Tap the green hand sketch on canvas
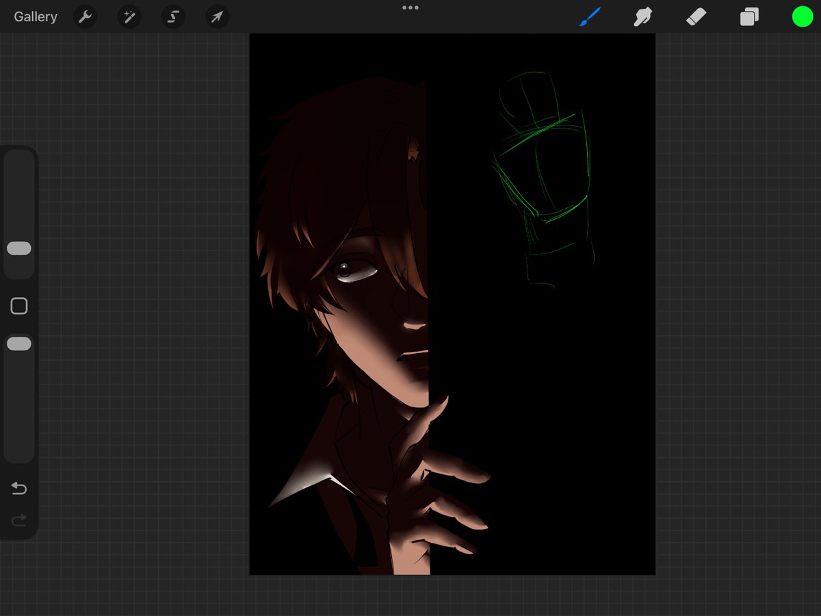The height and width of the screenshot is (616, 821). pyautogui.click(x=545, y=178)
